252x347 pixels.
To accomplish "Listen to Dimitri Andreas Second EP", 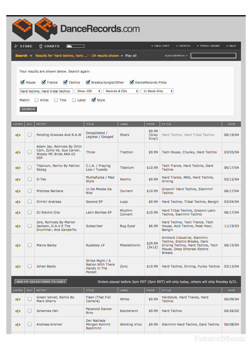I will click(x=18, y=202).
